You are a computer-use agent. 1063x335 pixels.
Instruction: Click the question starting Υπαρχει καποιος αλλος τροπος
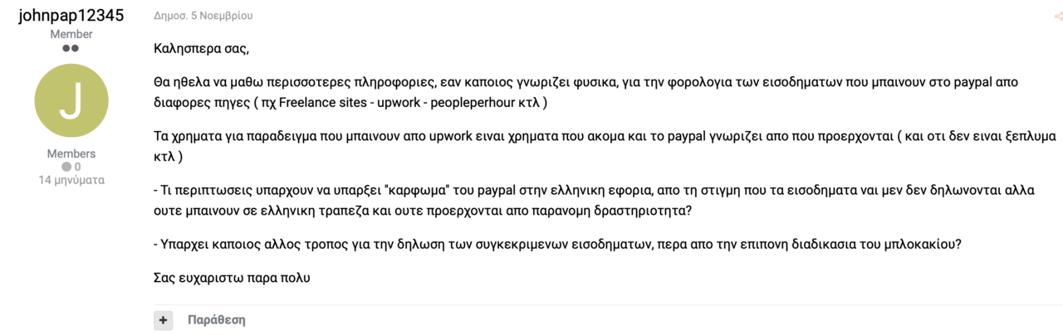[558, 245]
